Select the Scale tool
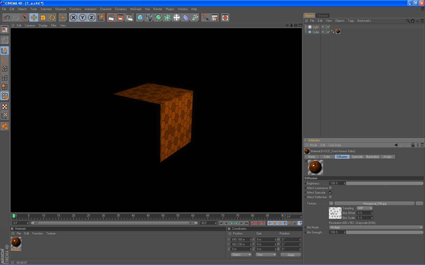 (x=43, y=18)
